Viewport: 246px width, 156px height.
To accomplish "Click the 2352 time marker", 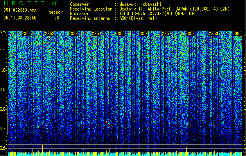I will pyautogui.click(x=50, y=33).
